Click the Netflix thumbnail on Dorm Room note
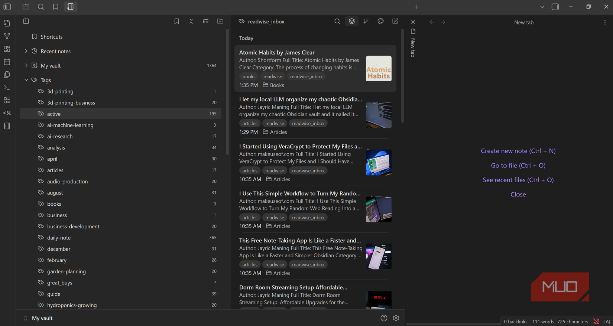 click(379, 300)
